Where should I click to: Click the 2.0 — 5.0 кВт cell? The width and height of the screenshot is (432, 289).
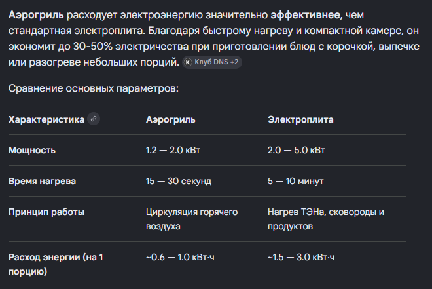click(x=296, y=150)
